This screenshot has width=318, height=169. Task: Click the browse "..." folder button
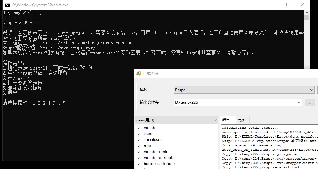coord(310,102)
